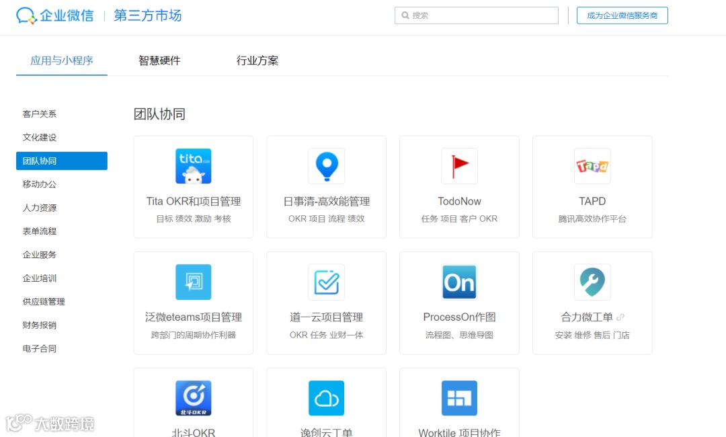Switch to the 行业方案 tab
Viewport: 726px width, 437px height.
[x=257, y=61]
